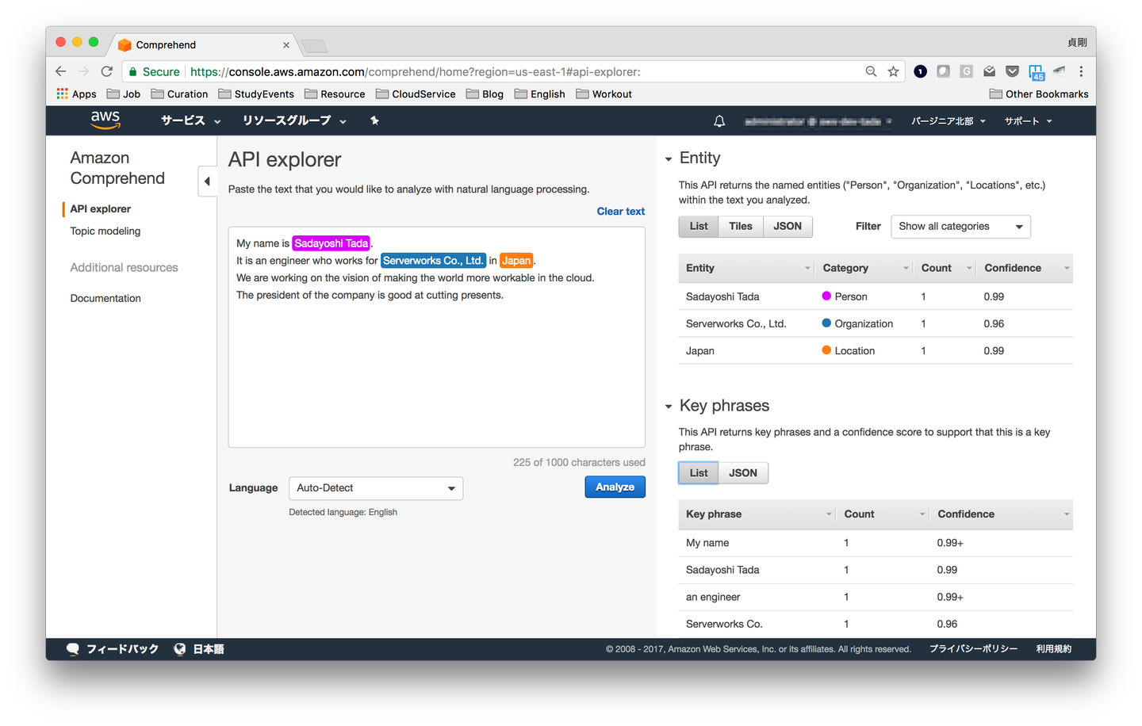Open the 利用規約 terms link
The image size is (1142, 726).
1054,649
